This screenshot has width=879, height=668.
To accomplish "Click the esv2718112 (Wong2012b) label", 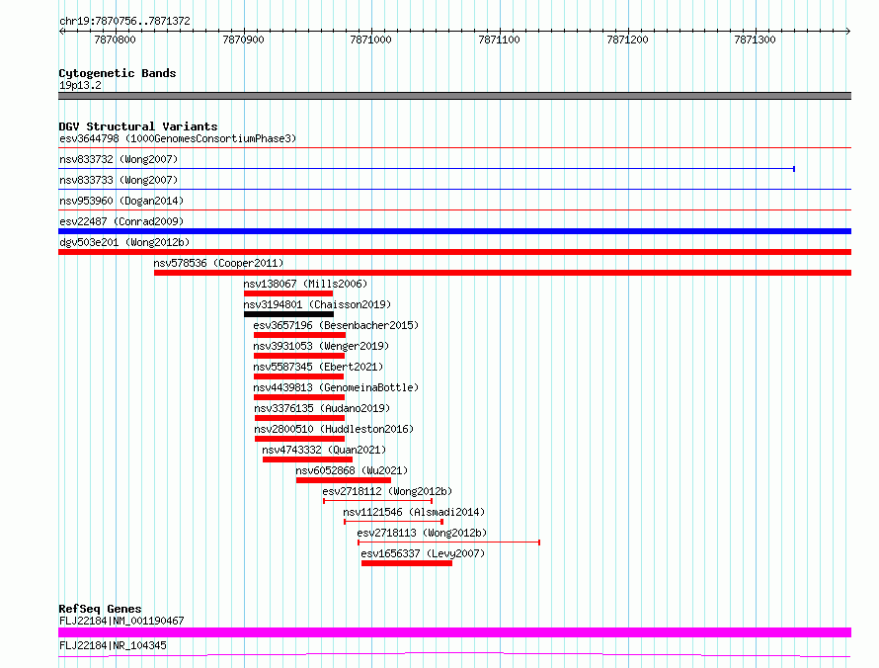I will tap(387, 491).
